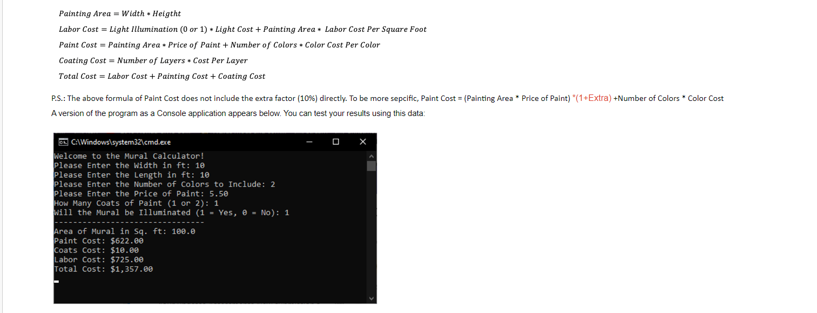The width and height of the screenshot is (817, 313).
Task: Close the console window with the X
Action: click(x=362, y=141)
